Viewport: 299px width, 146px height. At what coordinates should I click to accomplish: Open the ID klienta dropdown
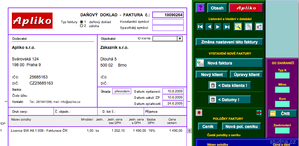click(180, 39)
